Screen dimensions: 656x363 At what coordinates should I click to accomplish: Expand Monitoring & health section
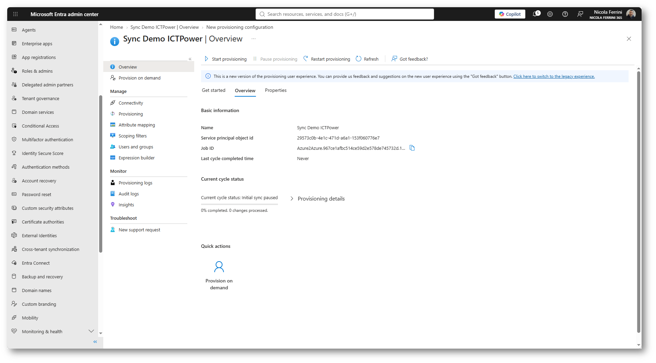[x=91, y=331]
